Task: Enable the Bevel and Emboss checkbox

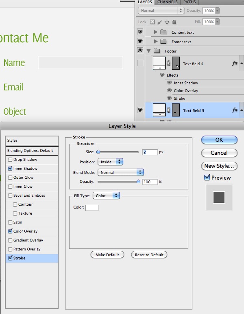Action: (10, 195)
